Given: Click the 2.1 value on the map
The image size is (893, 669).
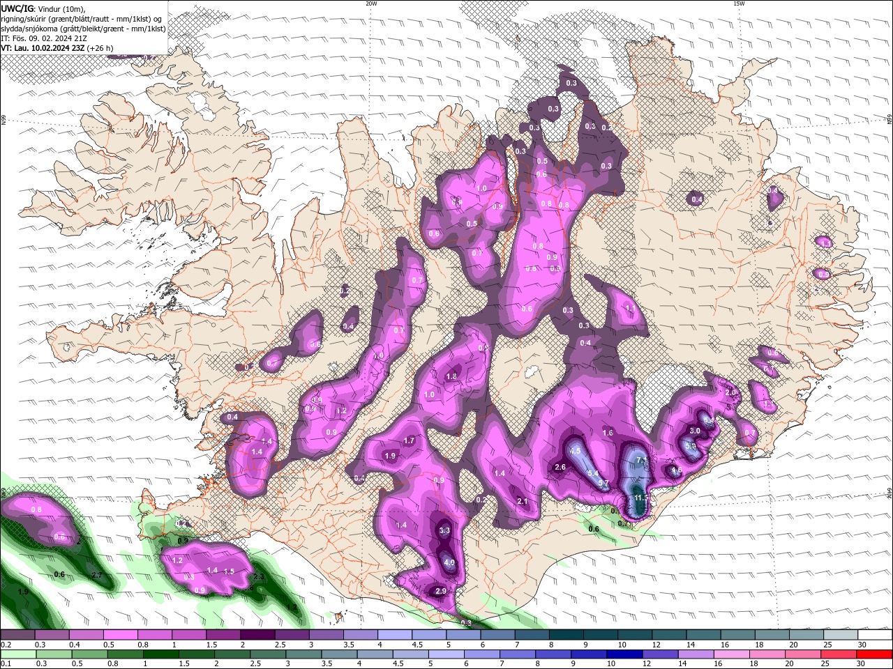Looking at the screenshot, I should (x=521, y=501).
